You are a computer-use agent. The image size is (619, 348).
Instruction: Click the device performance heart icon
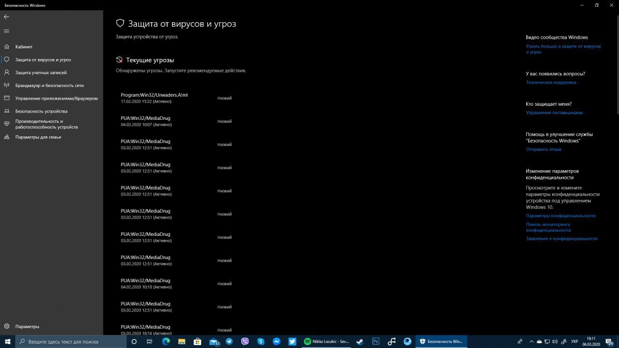click(7, 124)
